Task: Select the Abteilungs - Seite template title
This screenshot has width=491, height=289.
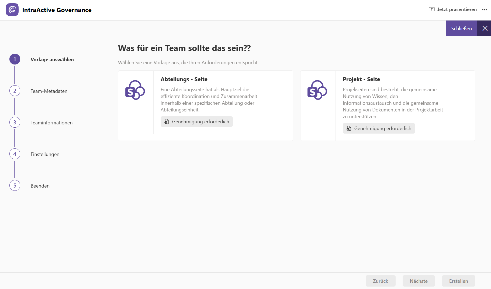Action: (184, 79)
